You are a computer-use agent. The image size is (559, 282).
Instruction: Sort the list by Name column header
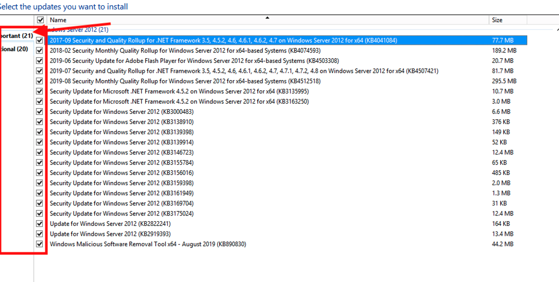pyautogui.click(x=267, y=20)
